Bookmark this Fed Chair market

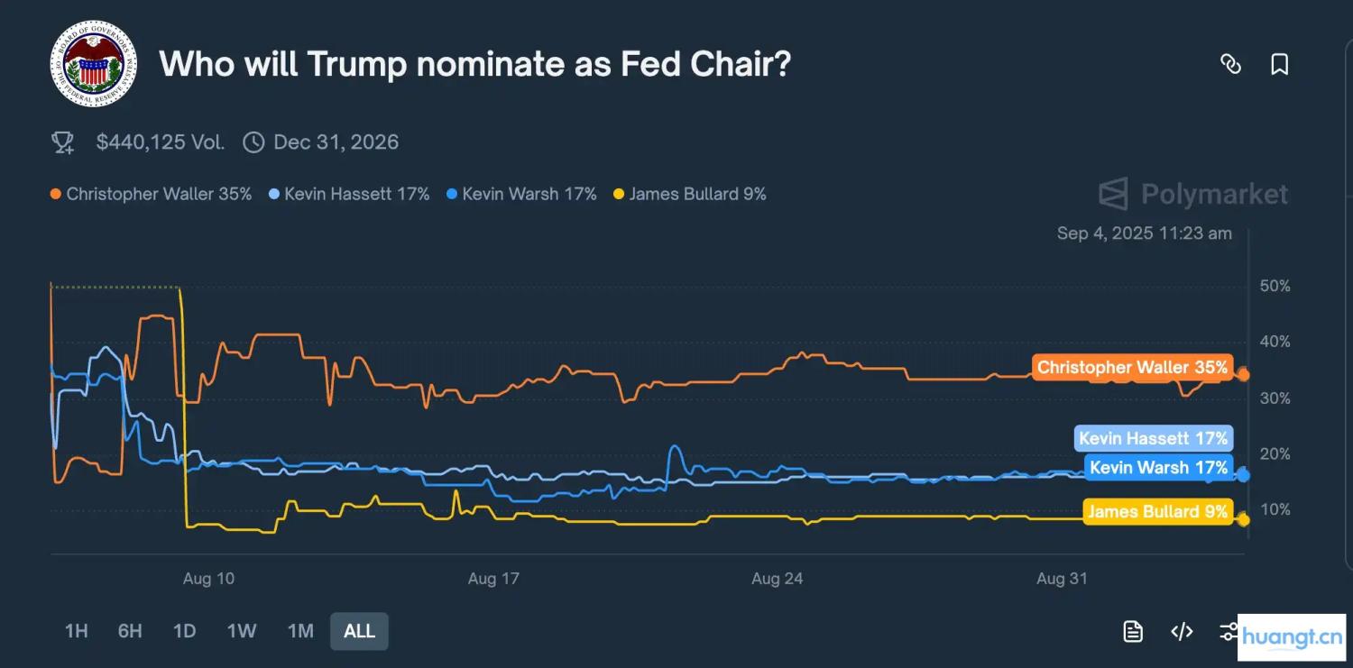[1279, 64]
